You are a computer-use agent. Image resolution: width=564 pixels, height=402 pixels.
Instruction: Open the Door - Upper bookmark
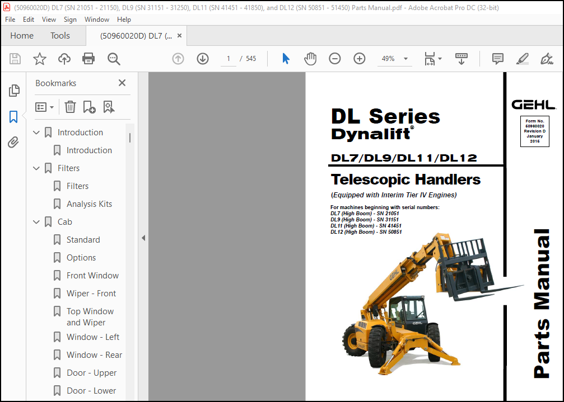pyautogui.click(x=92, y=373)
